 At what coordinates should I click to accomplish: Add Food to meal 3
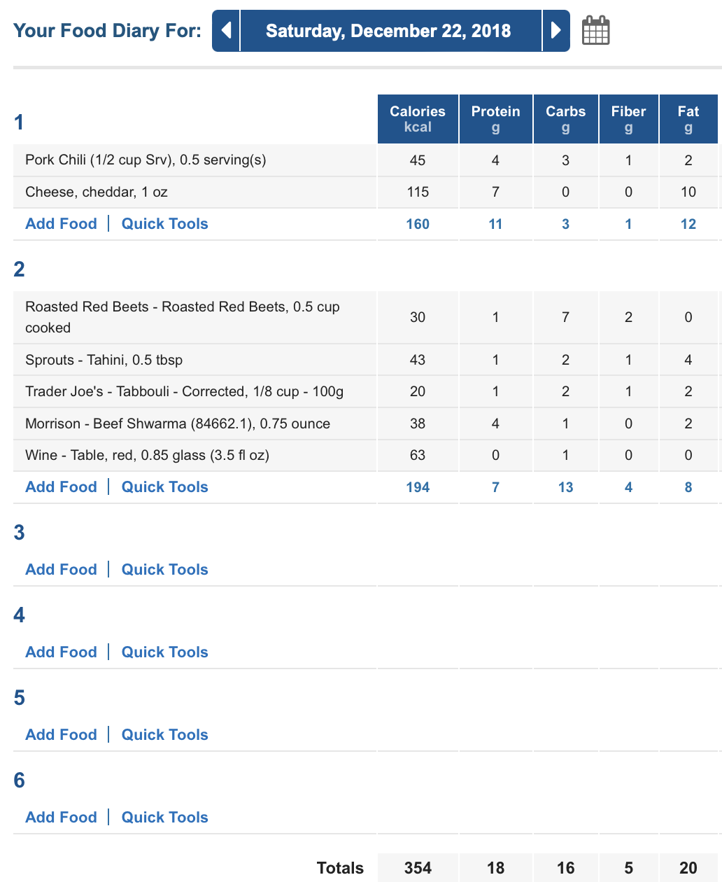coord(62,570)
